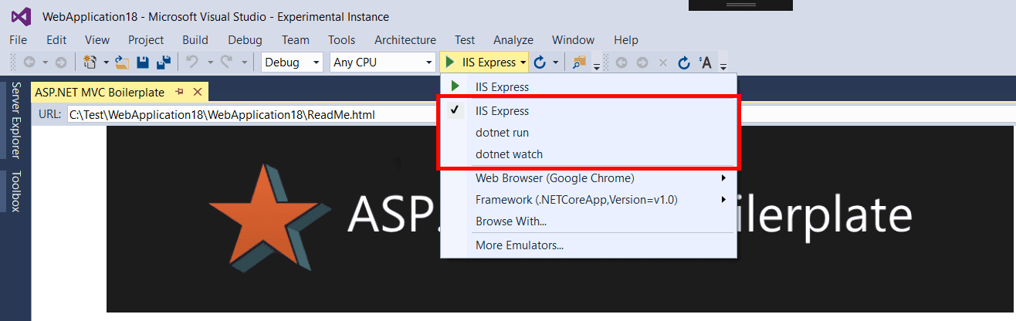Select the checked IIS Express launch profile
The height and width of the screenshot is (321, 1016).
click(x=588, y=111)
